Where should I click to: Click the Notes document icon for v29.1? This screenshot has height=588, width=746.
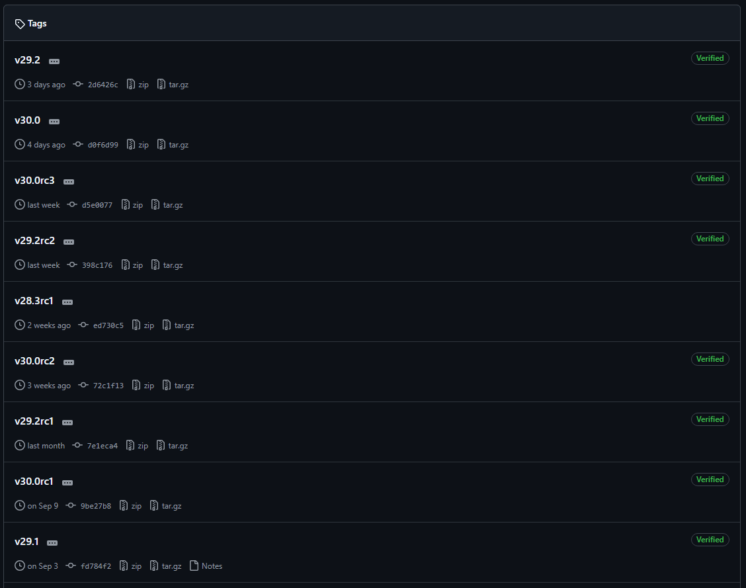point(194,566)
